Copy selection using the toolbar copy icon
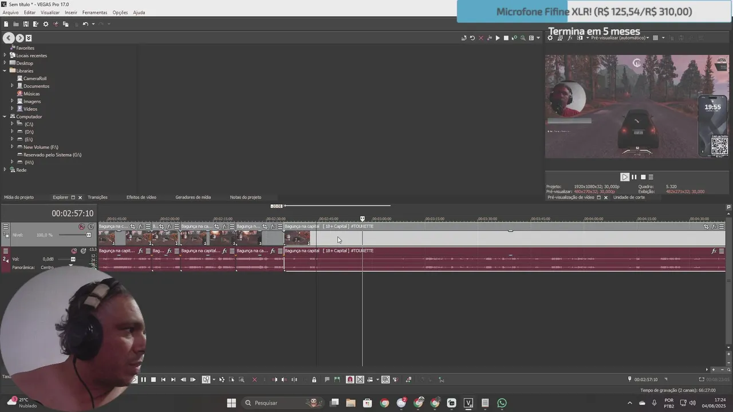The height and width of the screenshot is (412, 733). coord(65,24)
